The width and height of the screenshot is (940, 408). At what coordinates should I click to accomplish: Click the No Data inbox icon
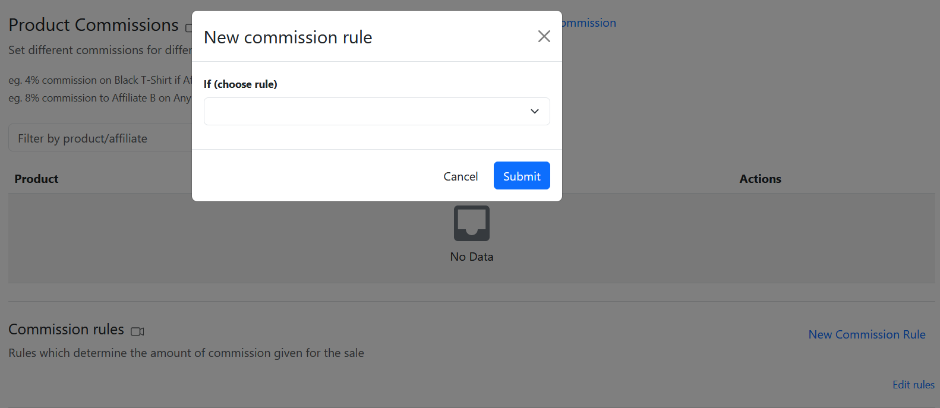[x=471, y=223]
